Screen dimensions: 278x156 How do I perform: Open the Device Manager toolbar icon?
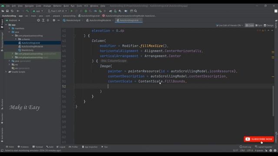pos(115,11)
